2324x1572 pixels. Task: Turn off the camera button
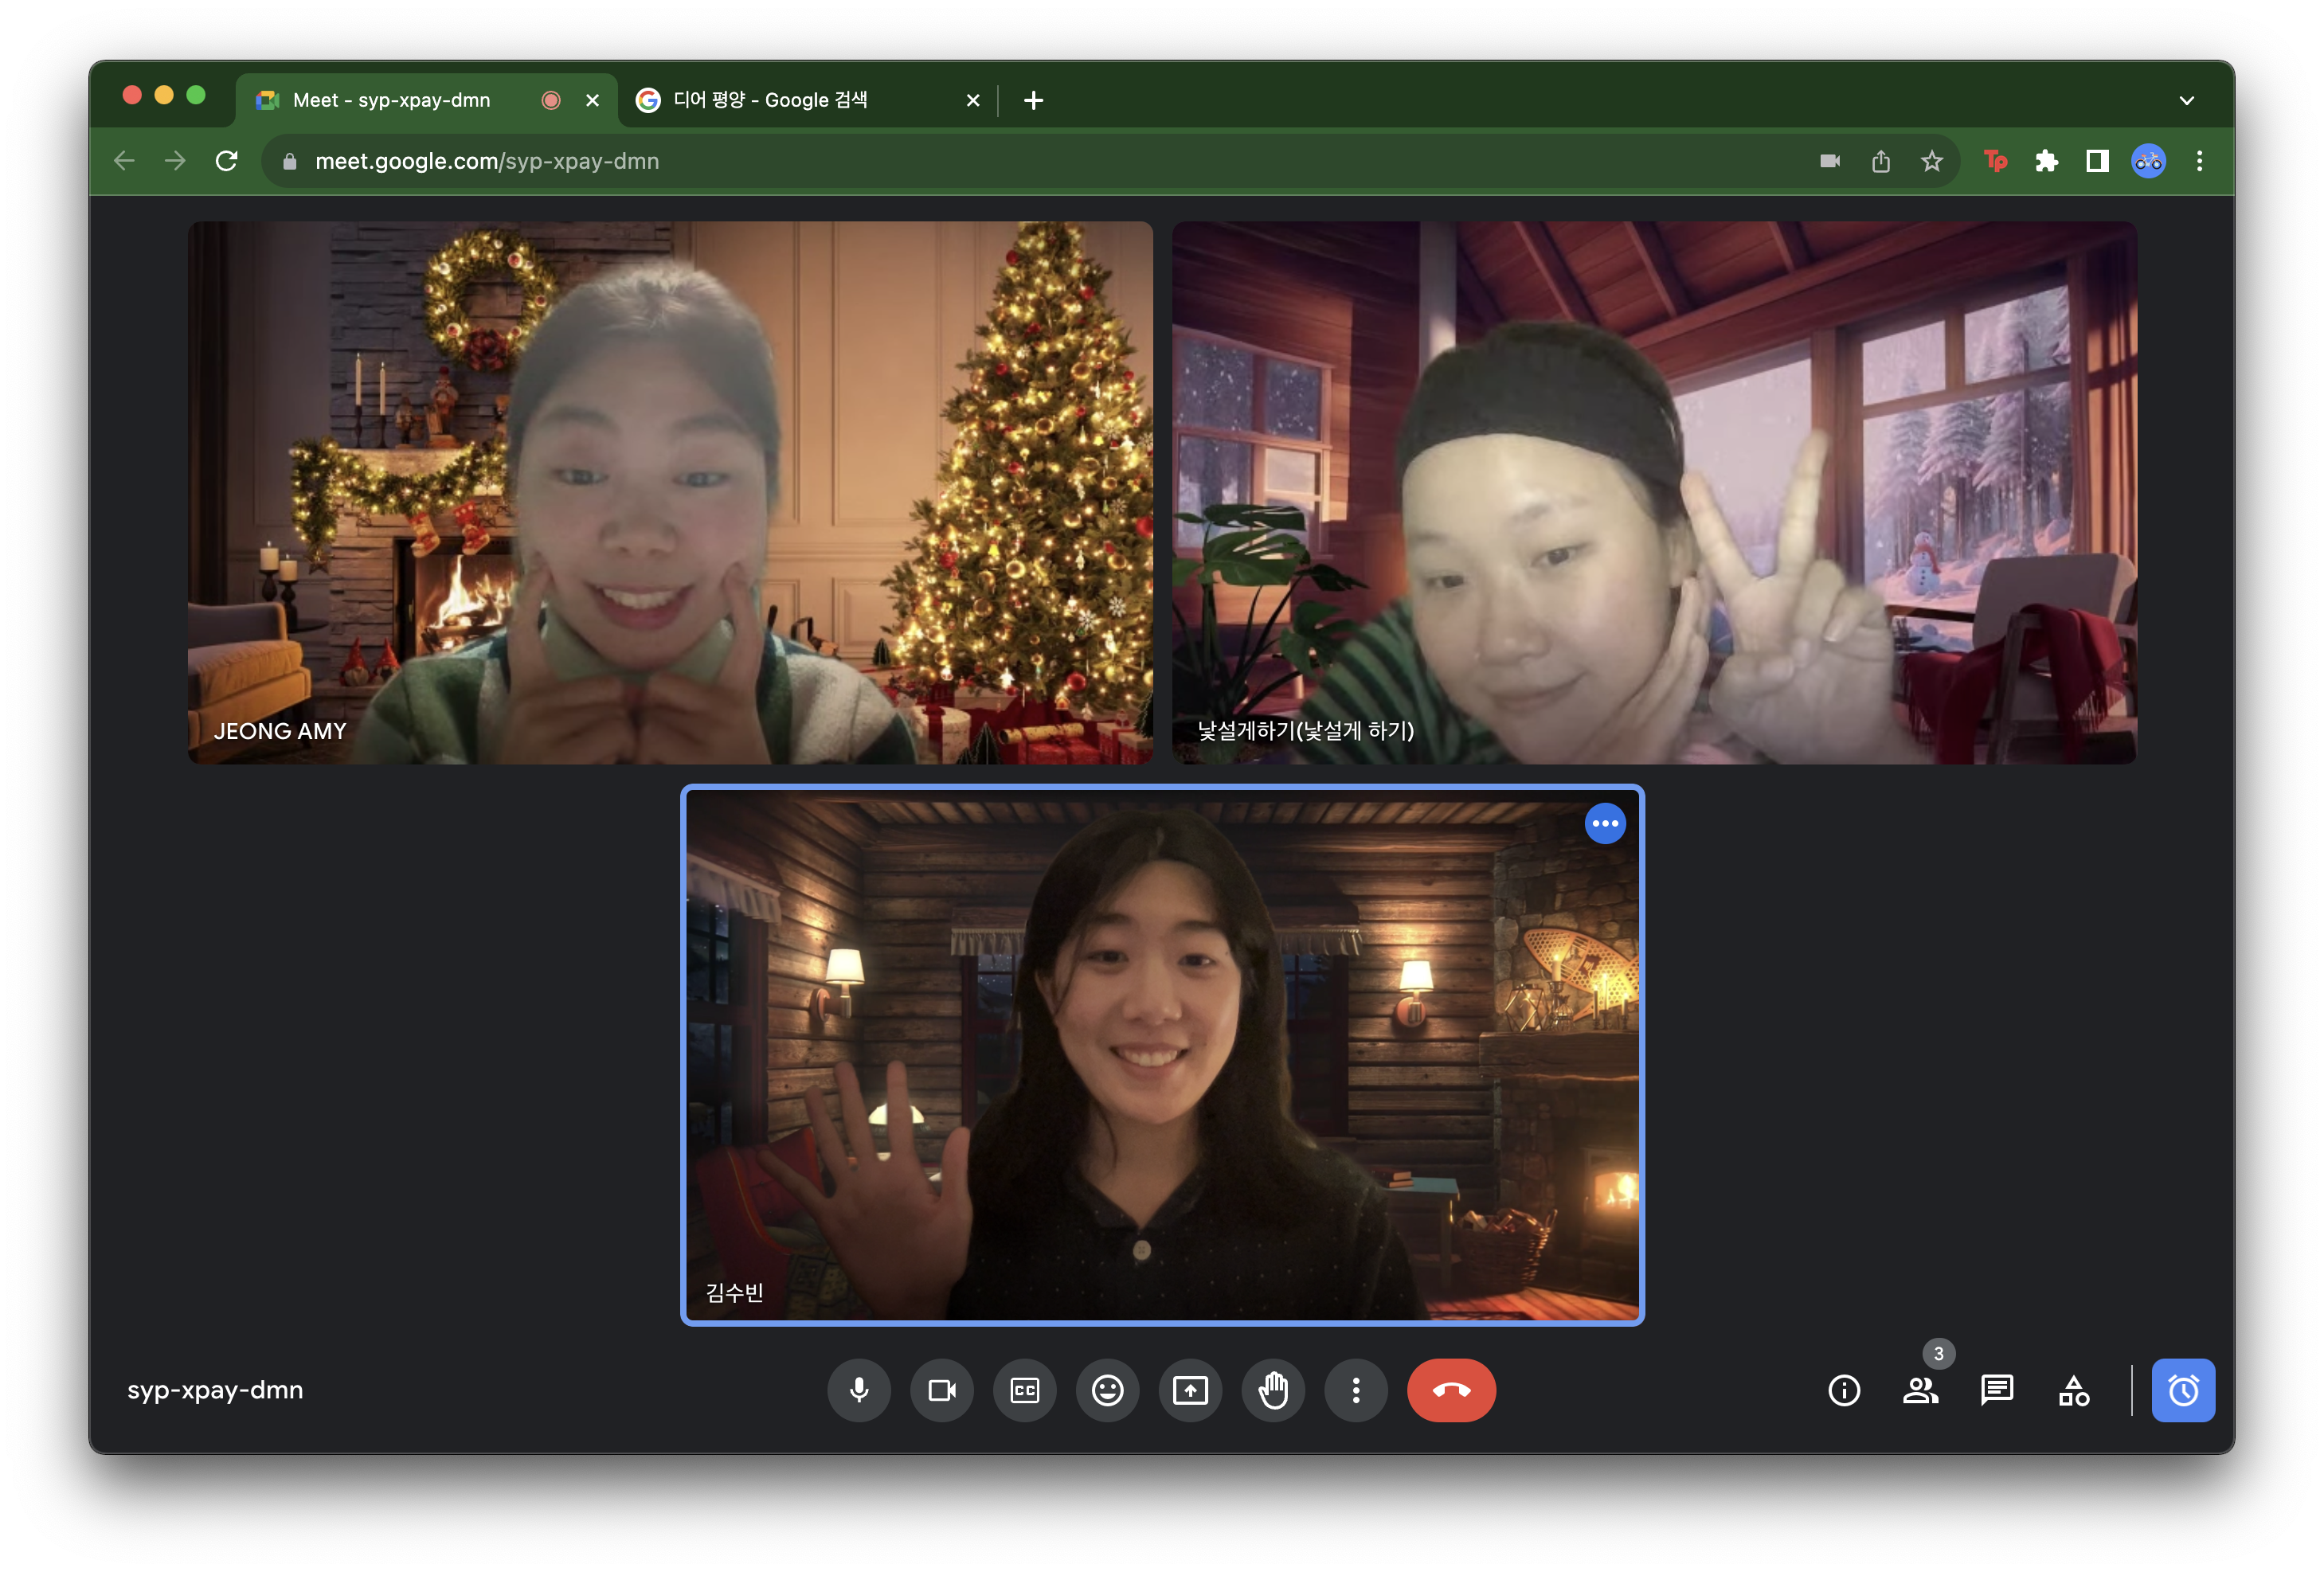[941, 1390]
